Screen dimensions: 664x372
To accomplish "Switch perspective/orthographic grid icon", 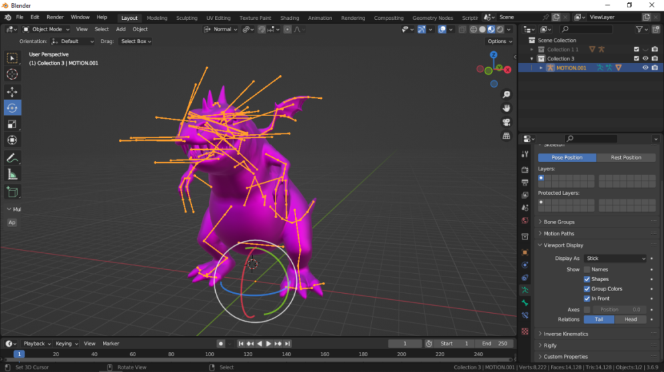I will [507, 136].
